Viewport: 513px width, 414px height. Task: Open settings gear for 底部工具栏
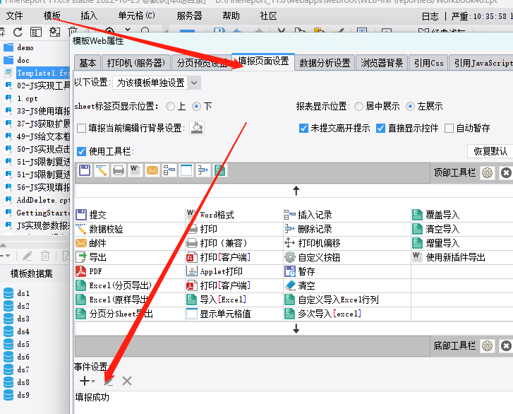click(487, 345)
